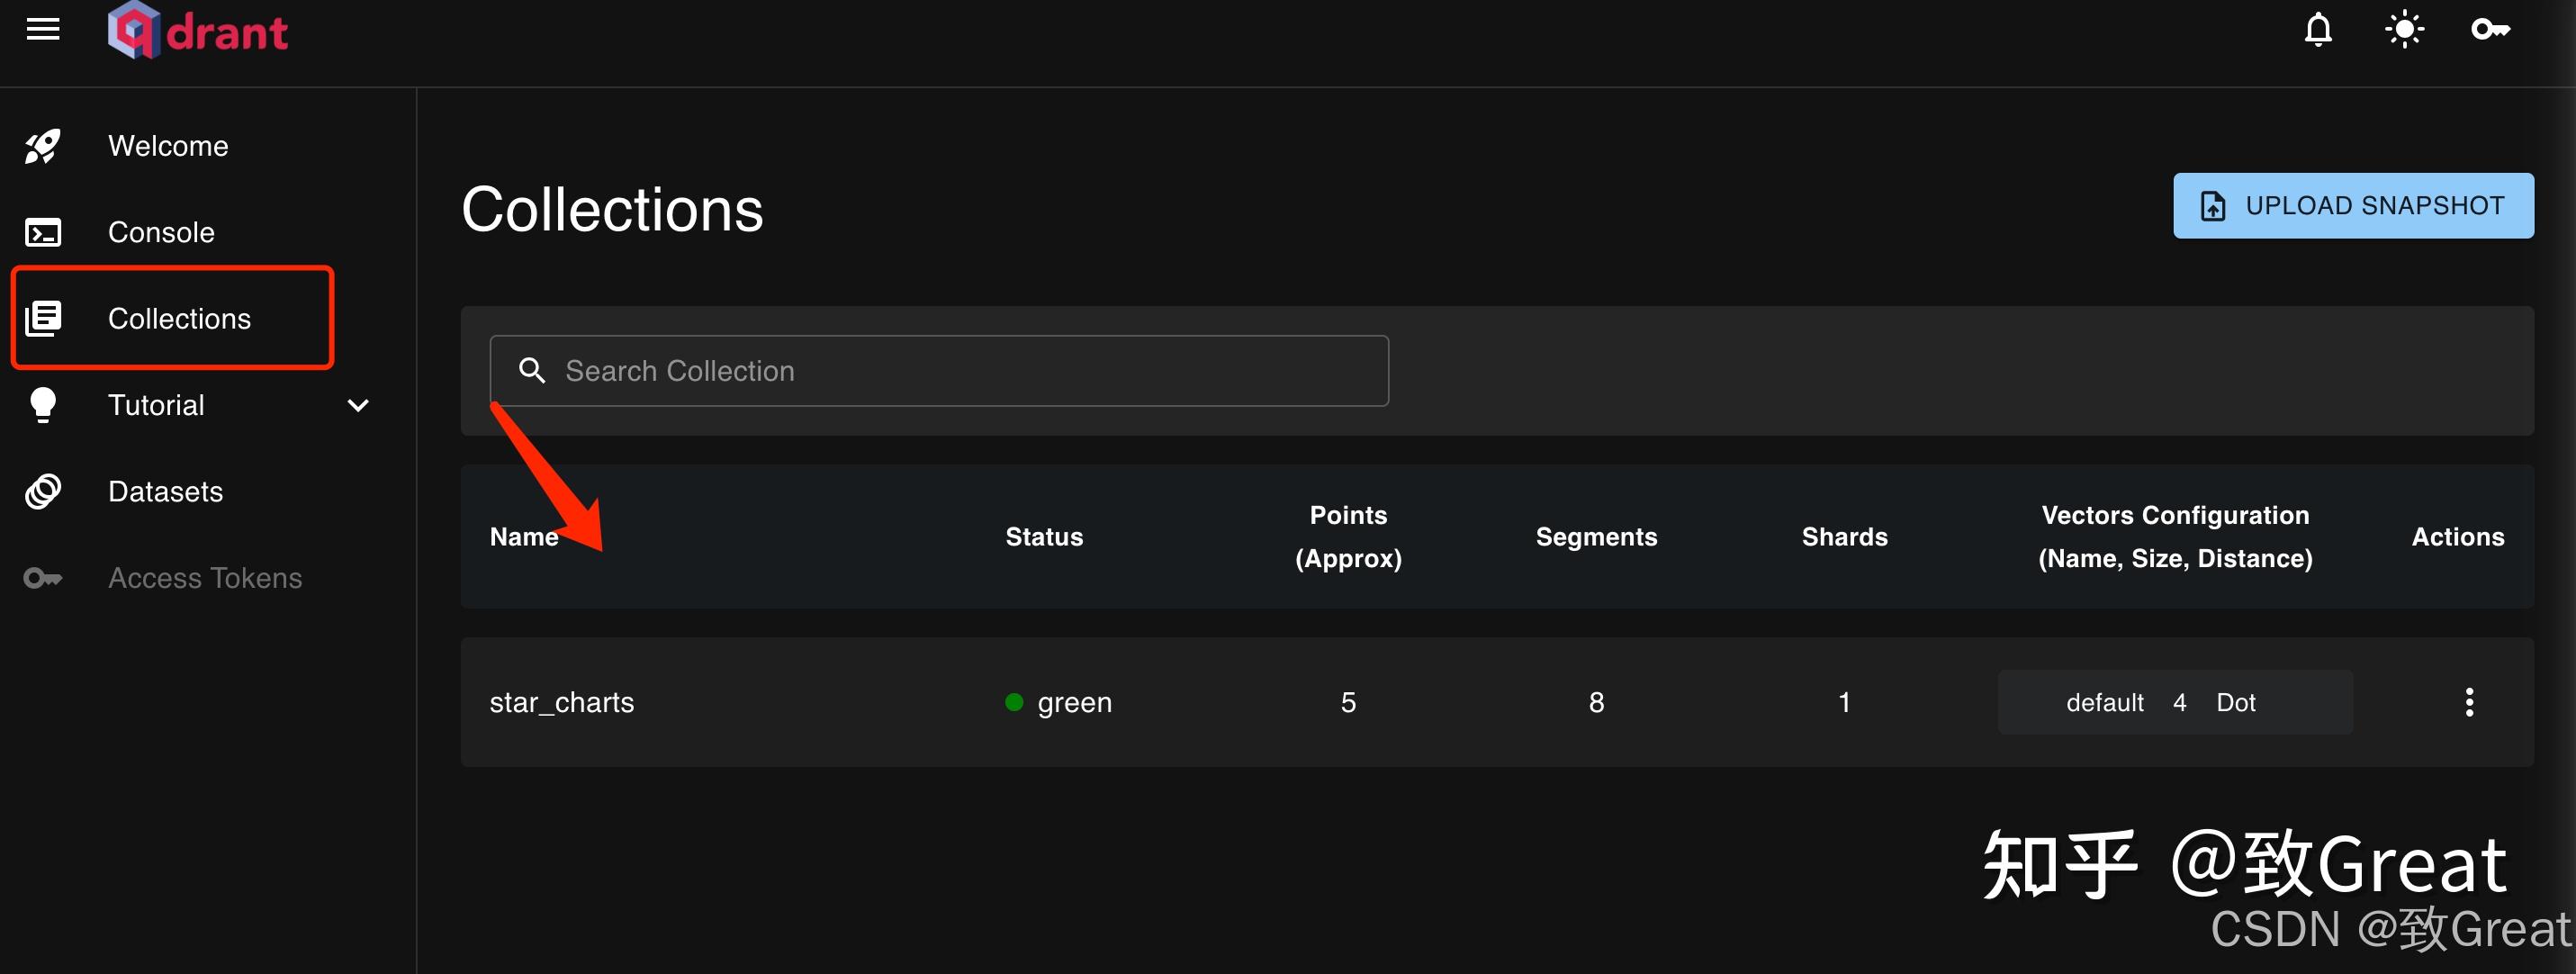This screenshot has height=974, width=2576.
Task: Click the Console terminal icon
Action: tap(43, 232)
